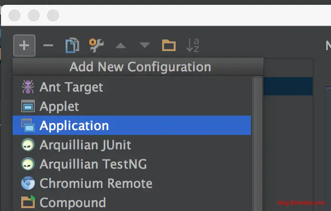
Task: Click the Move Down arrow icon
Action: [x=145, y=46]
